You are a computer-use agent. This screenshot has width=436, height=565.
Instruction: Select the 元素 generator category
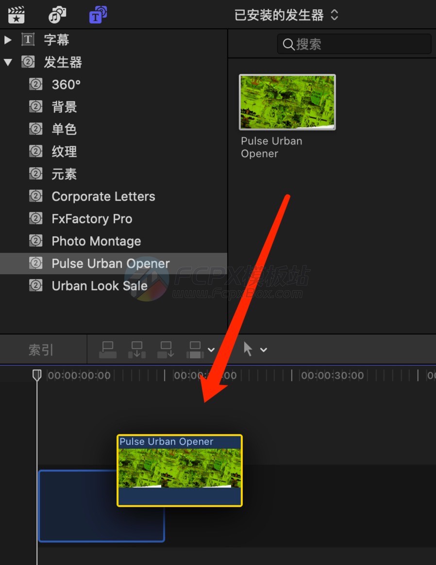pos(65,174)
